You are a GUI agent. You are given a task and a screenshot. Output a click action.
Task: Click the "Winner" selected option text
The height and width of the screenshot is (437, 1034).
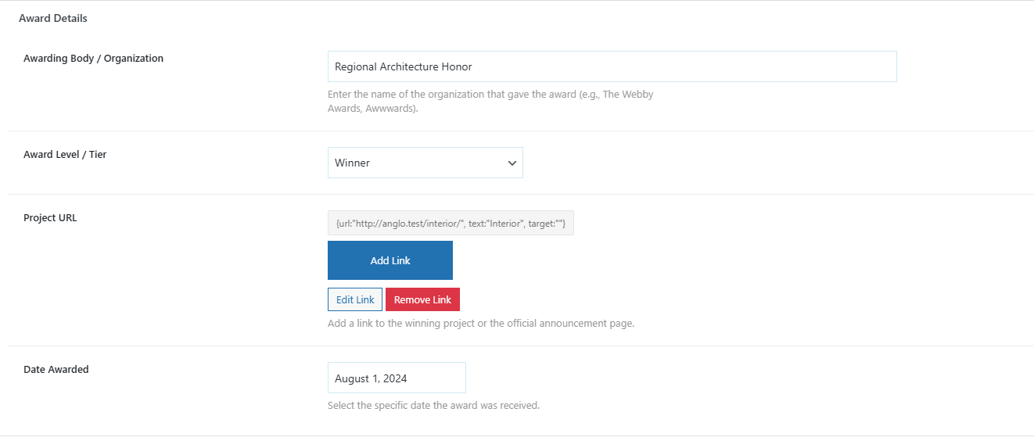coord(352,163)
